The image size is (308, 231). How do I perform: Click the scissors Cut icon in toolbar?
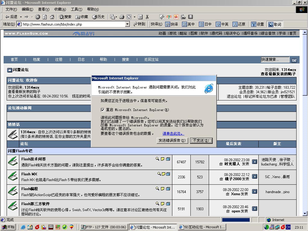click(x=147, y=17)
